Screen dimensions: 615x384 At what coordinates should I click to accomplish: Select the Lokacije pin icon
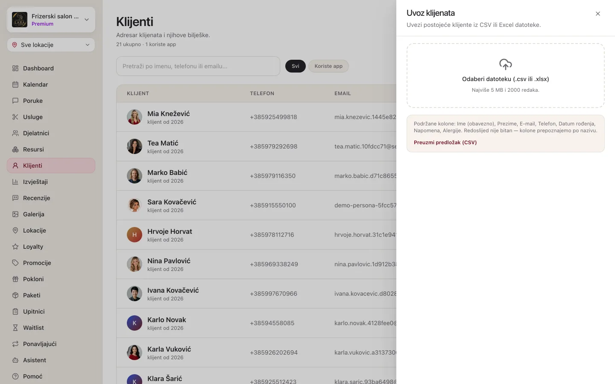pyautogui.click(x=15, y=230)
